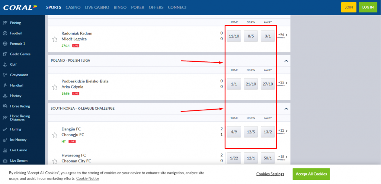This screenshot has height=184, width=381.
Task: Open Ice Hockey via its sidebar icon
Action: (x=5, y=140)
